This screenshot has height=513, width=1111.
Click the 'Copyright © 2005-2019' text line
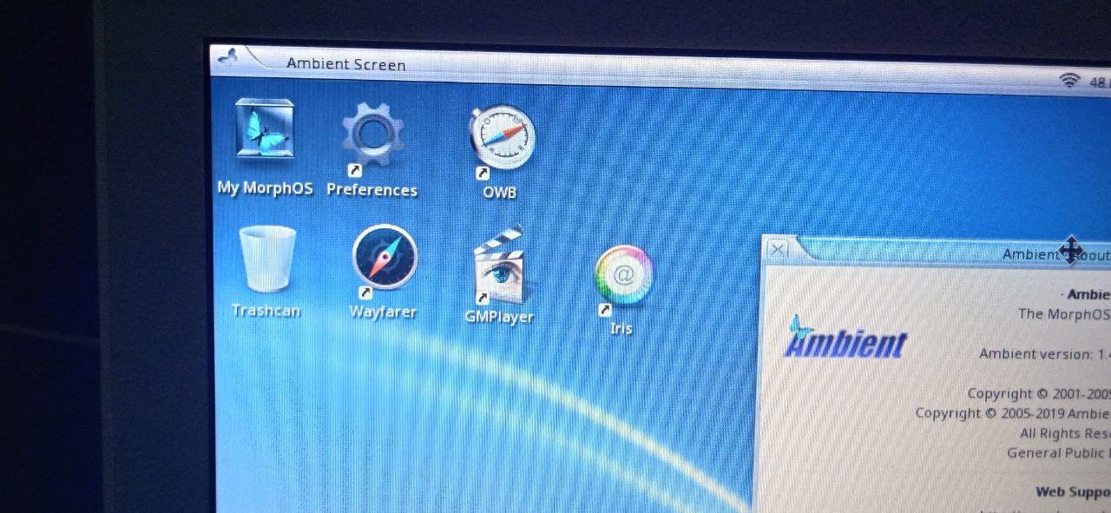[x=1012, y=413]
